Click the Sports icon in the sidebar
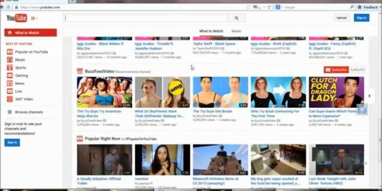This screenshot has width=382, height=191. point(10,68)
